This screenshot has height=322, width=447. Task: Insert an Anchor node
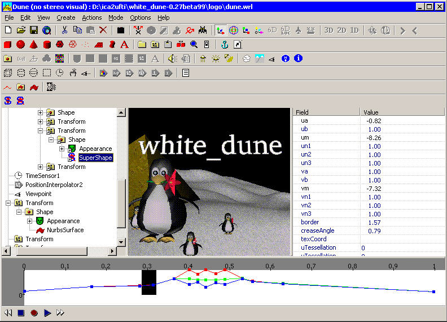pyautogui.click(x=225, y=45)
